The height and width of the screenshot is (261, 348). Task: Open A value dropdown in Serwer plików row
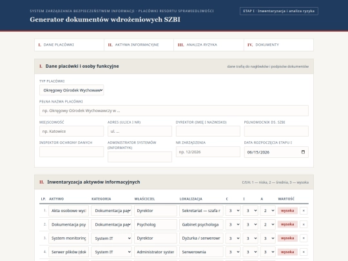coord(268,252)
